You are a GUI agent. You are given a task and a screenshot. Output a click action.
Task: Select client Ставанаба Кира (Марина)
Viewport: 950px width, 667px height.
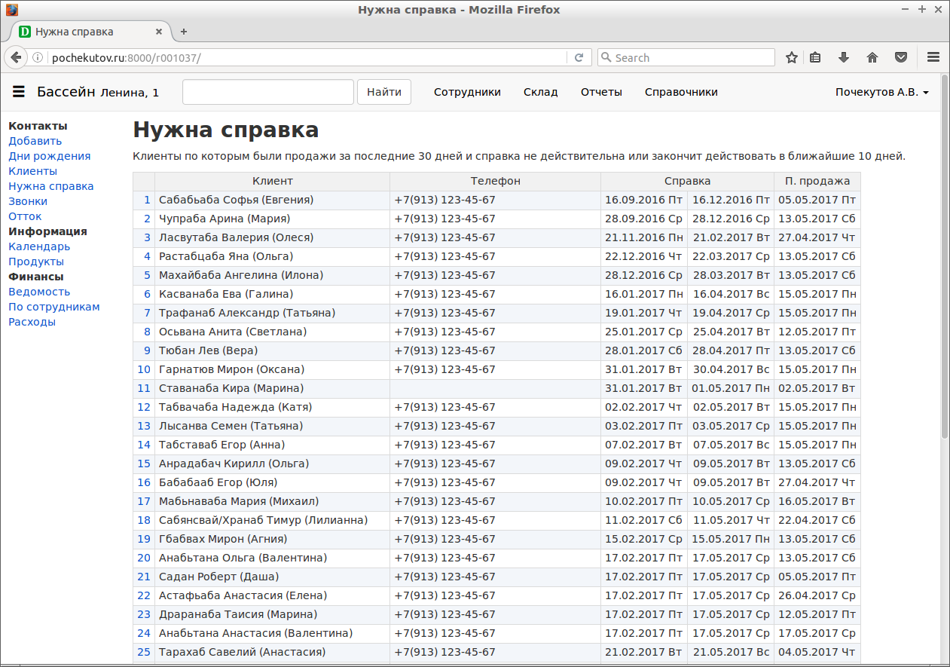(231, 388)
